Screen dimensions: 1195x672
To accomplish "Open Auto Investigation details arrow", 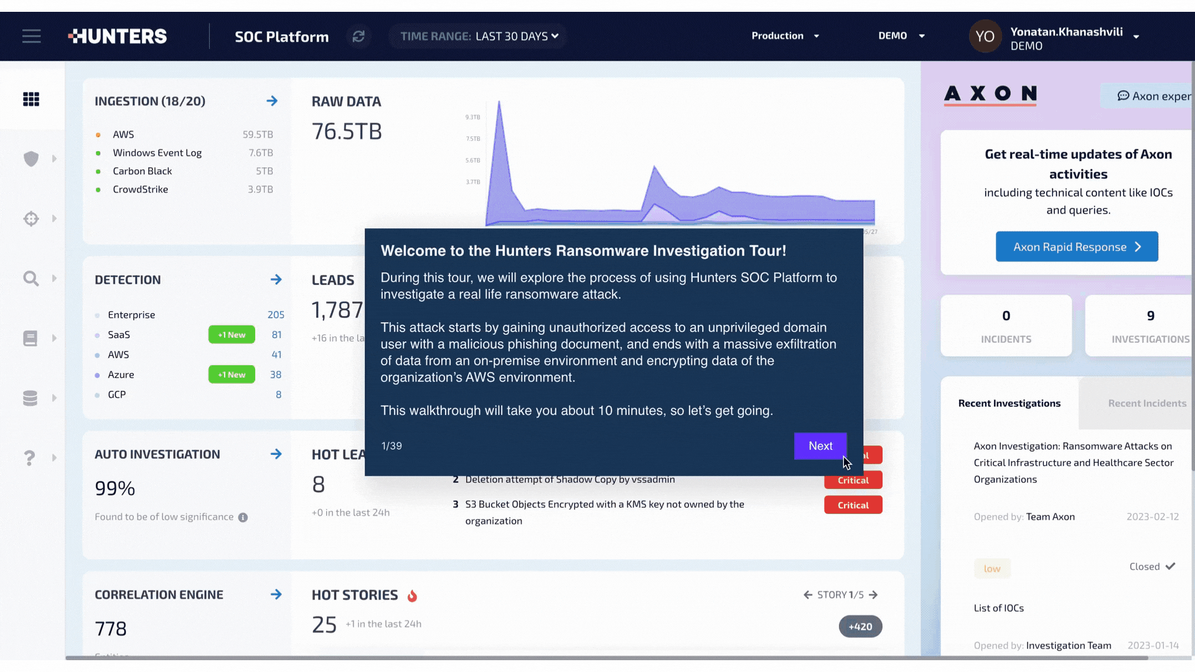I will click(276, 454).
